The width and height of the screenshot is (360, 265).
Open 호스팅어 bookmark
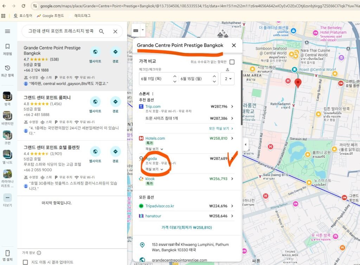pos(23,15)
